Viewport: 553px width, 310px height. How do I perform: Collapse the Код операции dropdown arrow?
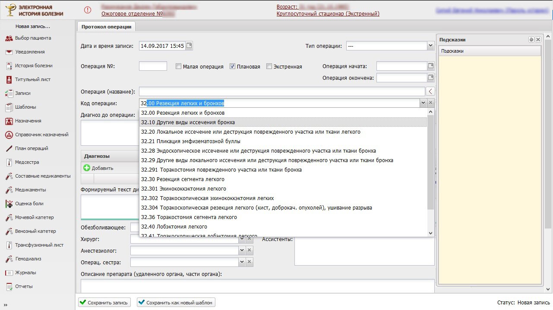[423, 103]
